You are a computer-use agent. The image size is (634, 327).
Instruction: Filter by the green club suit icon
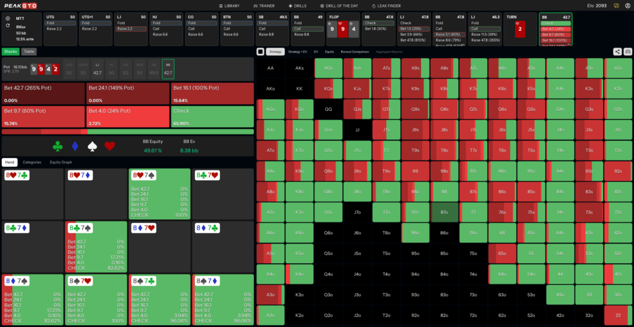pos(58,147)
